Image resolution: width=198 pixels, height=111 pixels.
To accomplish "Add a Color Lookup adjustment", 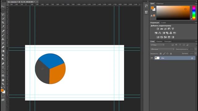I will click(x=174, y=33).
